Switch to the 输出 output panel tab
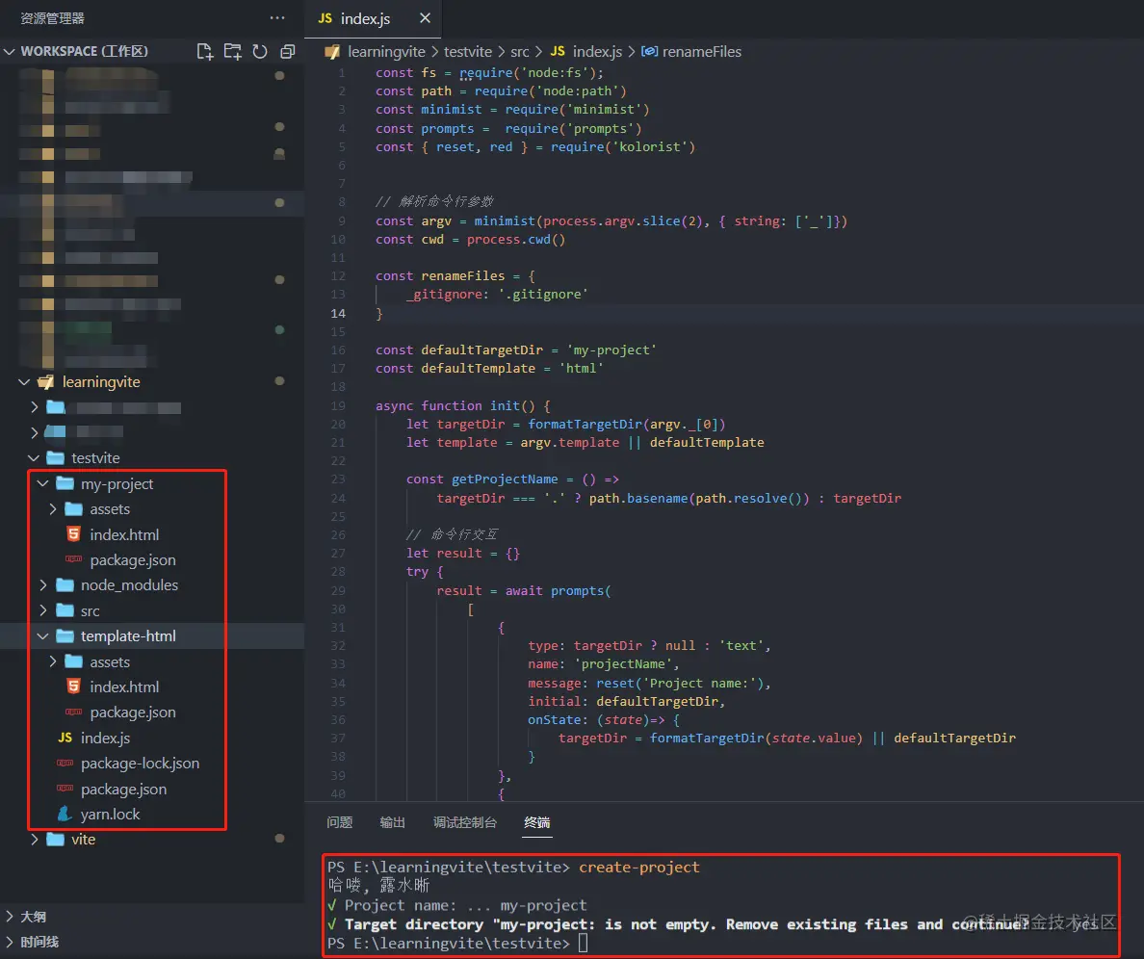Screen dimensions: 1144x959 tap(393, 822)
